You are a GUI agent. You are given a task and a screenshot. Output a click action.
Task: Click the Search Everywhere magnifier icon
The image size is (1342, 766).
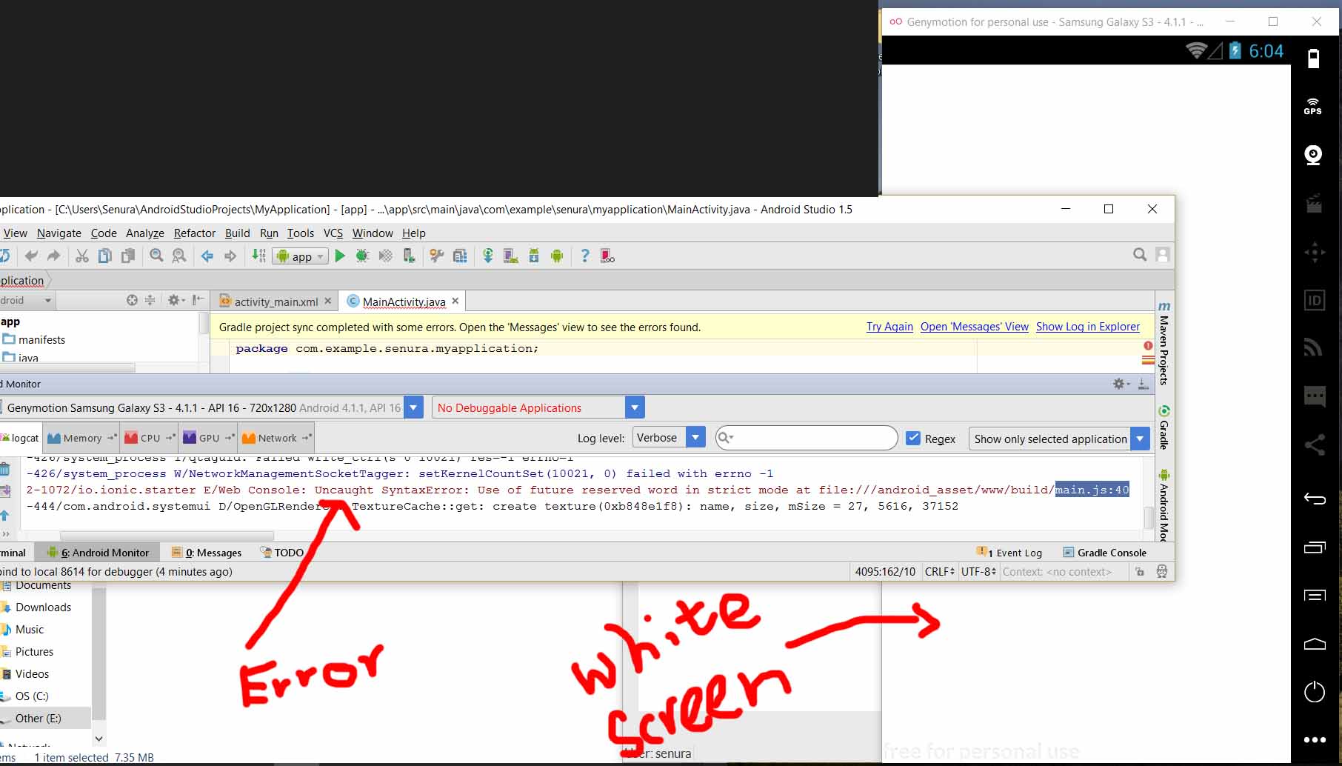tap(1140, 255)
